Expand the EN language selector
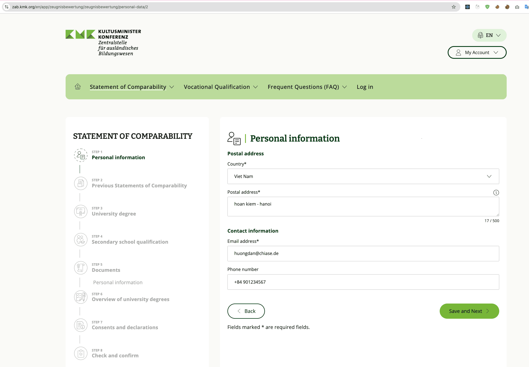 [x=489, y=35]
